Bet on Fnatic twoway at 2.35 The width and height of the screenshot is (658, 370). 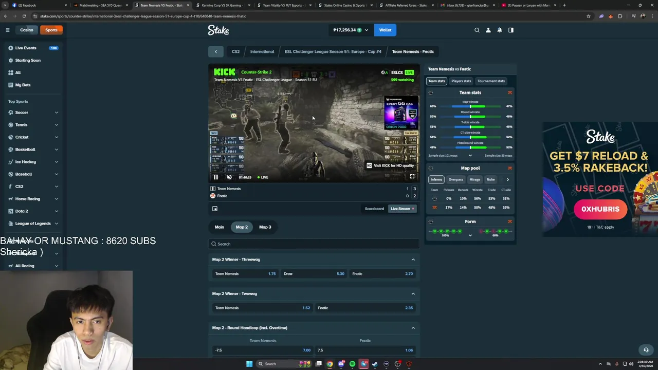point(365,308)
